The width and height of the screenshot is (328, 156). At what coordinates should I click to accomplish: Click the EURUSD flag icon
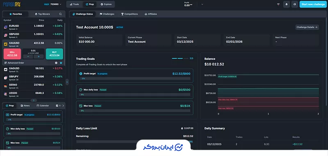(6, 27)
